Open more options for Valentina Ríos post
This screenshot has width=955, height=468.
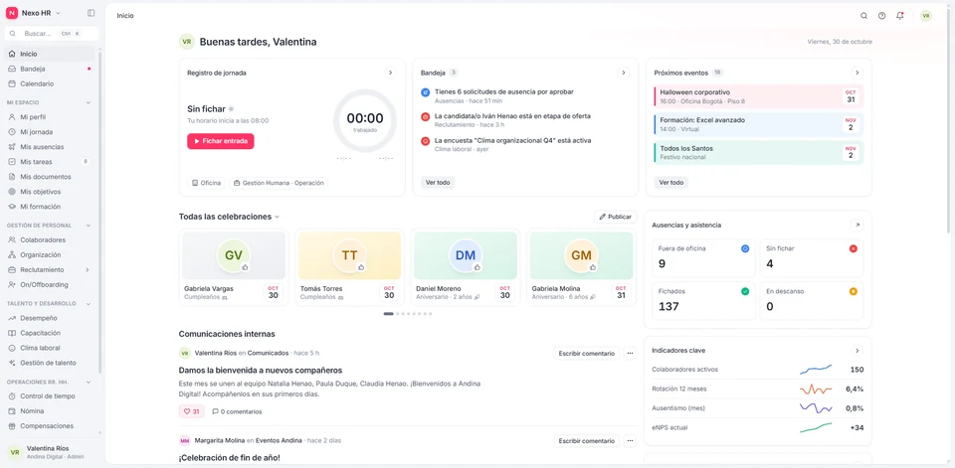(630, 353)
